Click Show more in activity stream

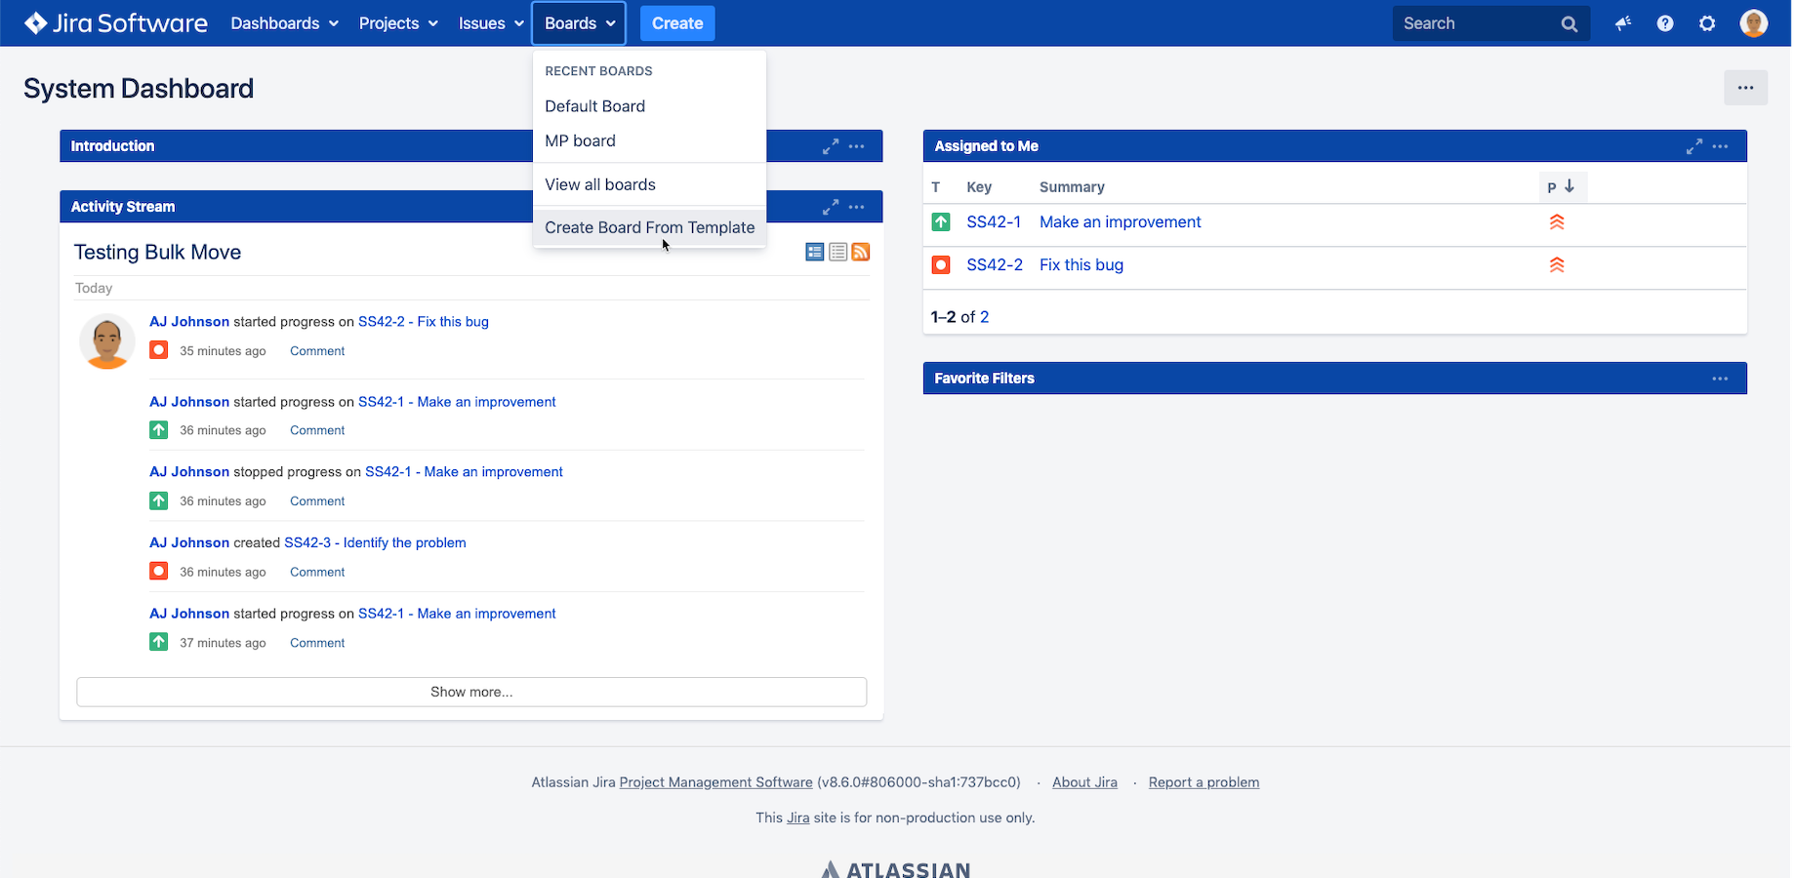click(x=471, y=692)
